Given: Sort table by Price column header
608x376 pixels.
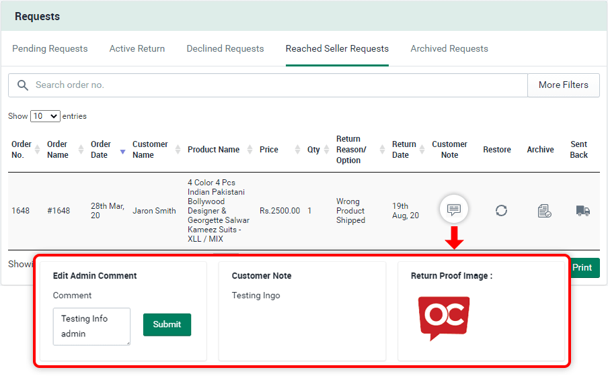Looking at the screenshot, I should tap(269, 150).
